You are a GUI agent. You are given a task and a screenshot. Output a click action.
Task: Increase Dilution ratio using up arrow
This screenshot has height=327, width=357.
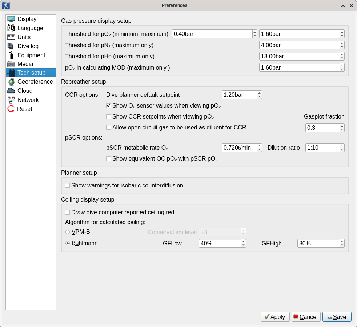click(x=342, y=146)
